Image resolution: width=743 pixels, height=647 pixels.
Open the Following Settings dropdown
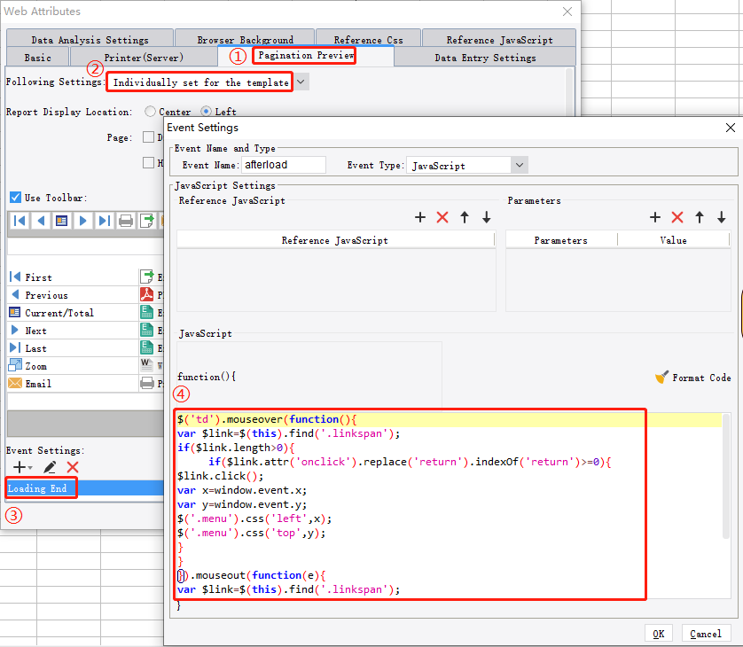(301, 81)
